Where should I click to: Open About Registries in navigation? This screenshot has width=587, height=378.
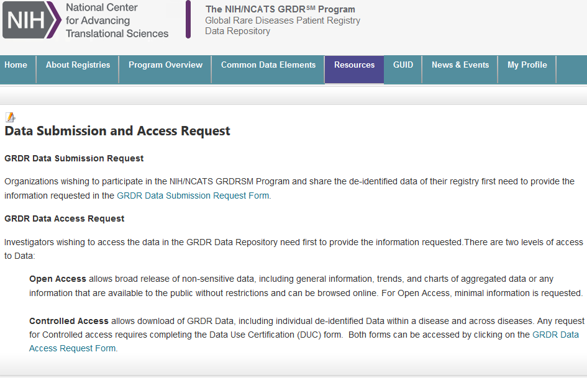(78, 65)
